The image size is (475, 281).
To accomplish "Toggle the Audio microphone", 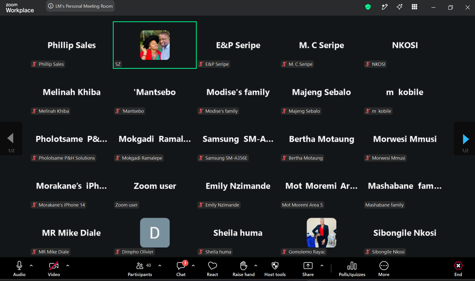I will coord(19,269).
